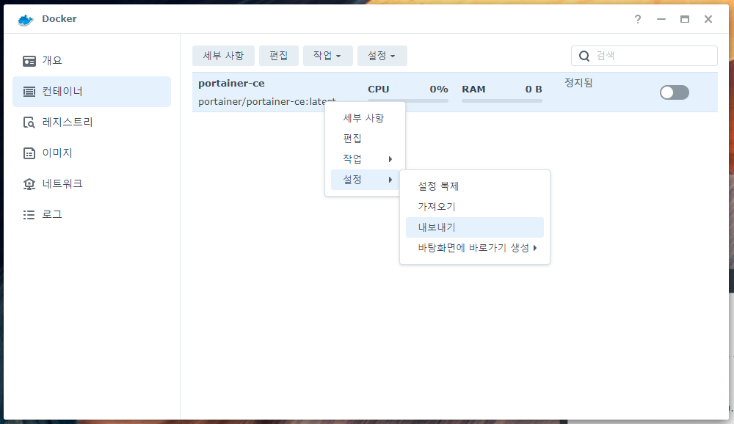
Task: Click the magnifier icon in the search box
Action: 584,56
